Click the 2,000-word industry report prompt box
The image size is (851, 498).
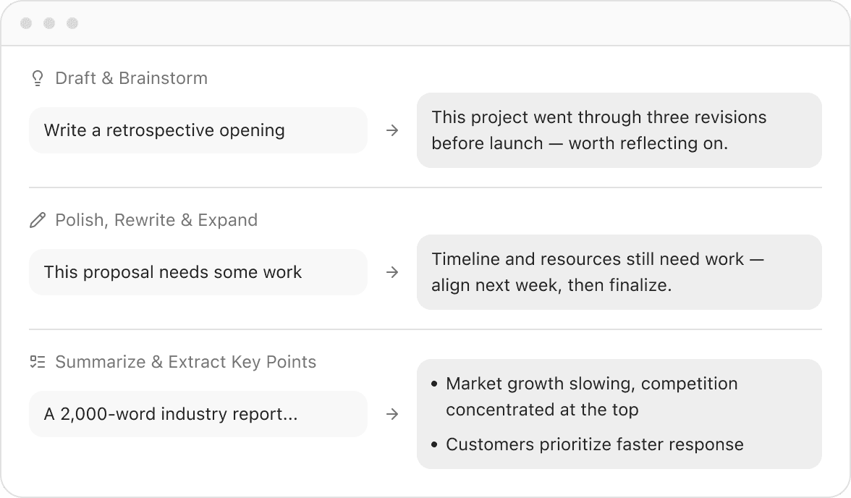pyautogui.click(x=198, y=414)
